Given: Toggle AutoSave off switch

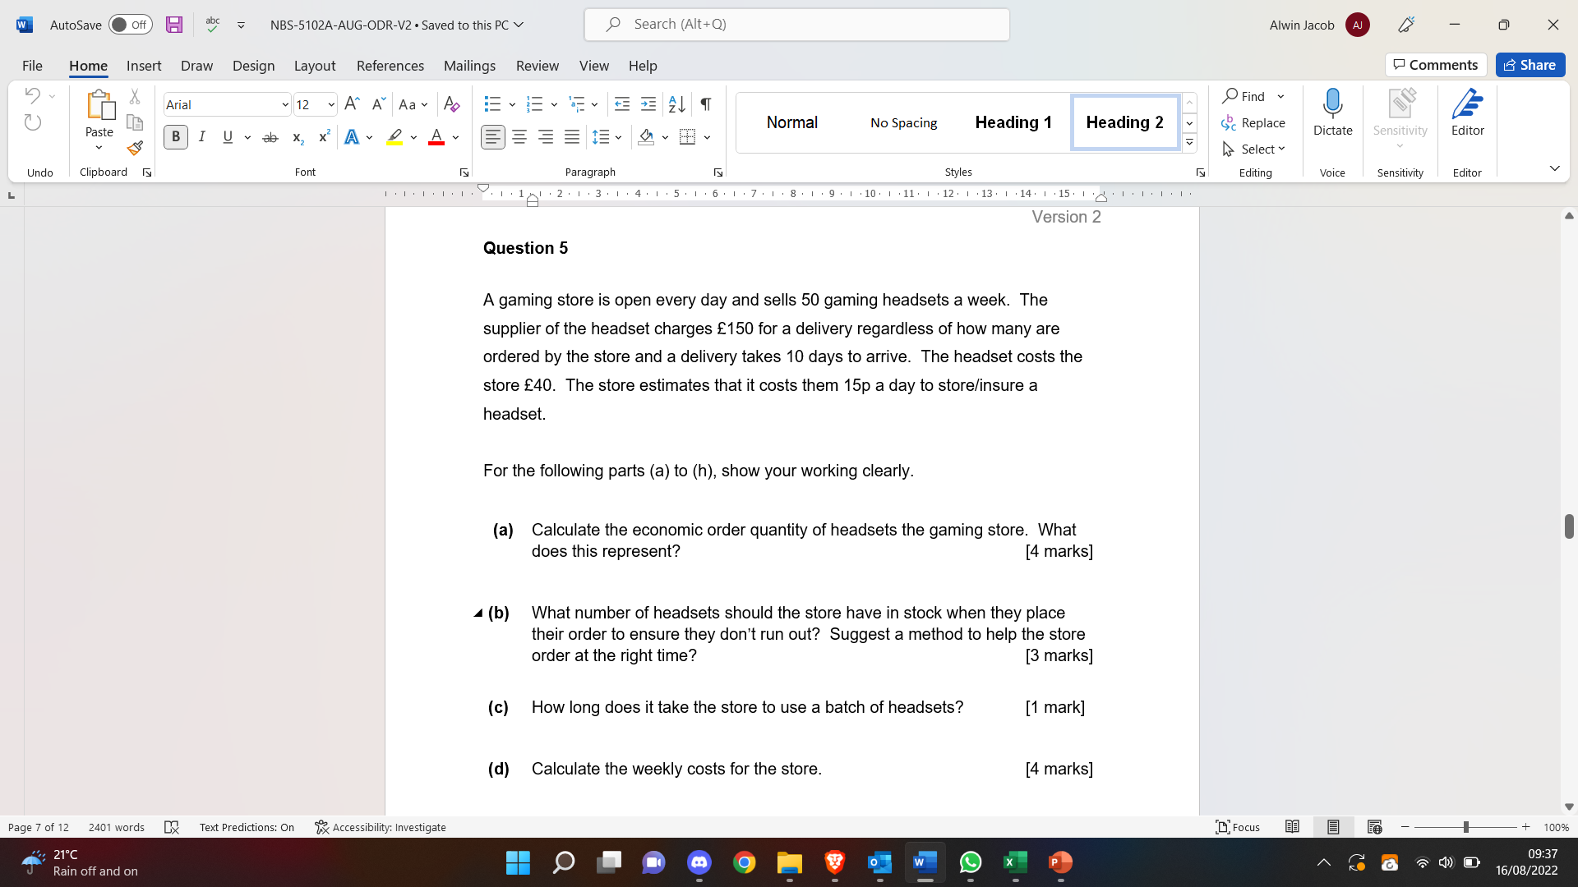Looking at the screenshot, I should (130, 25).
